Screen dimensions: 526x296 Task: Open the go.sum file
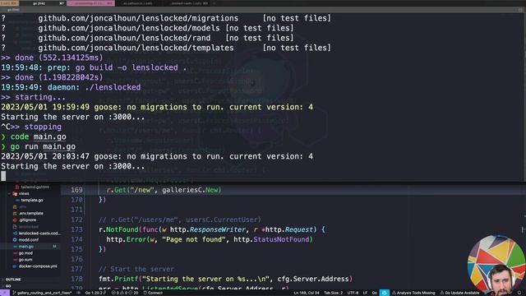point(25,260)
